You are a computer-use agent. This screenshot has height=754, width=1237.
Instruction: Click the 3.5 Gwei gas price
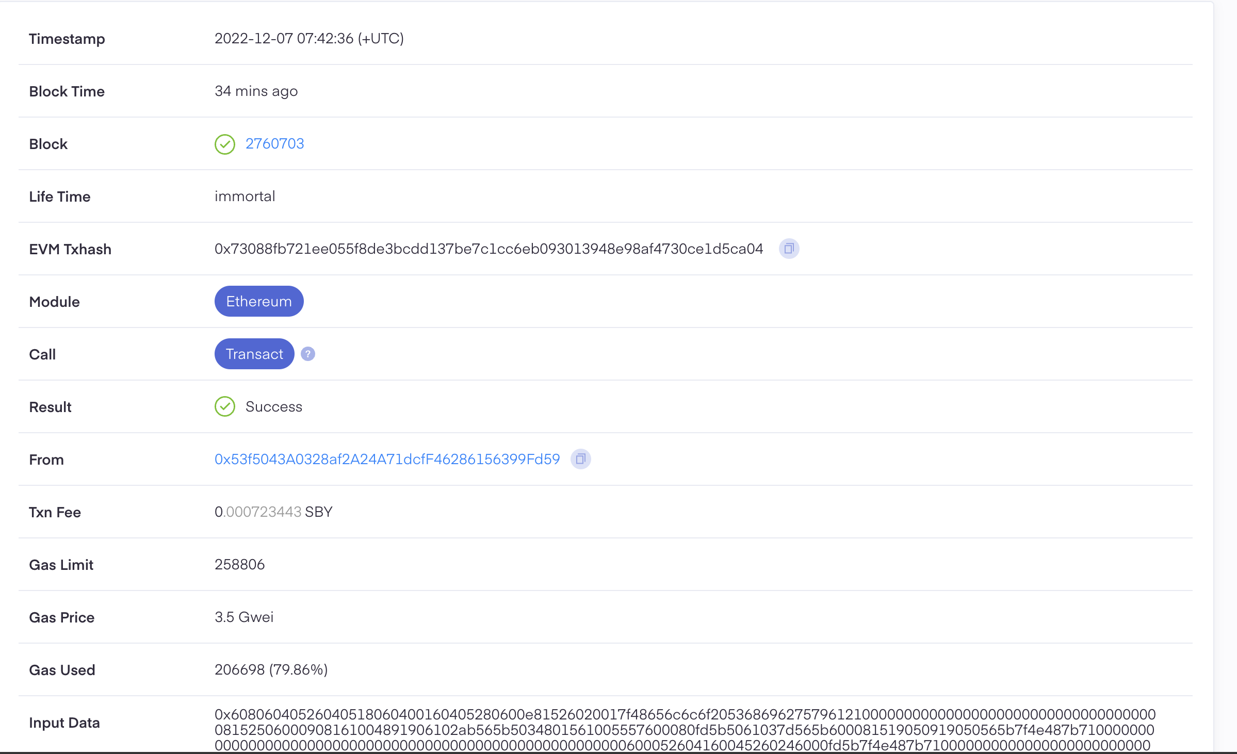coord(244,617)
